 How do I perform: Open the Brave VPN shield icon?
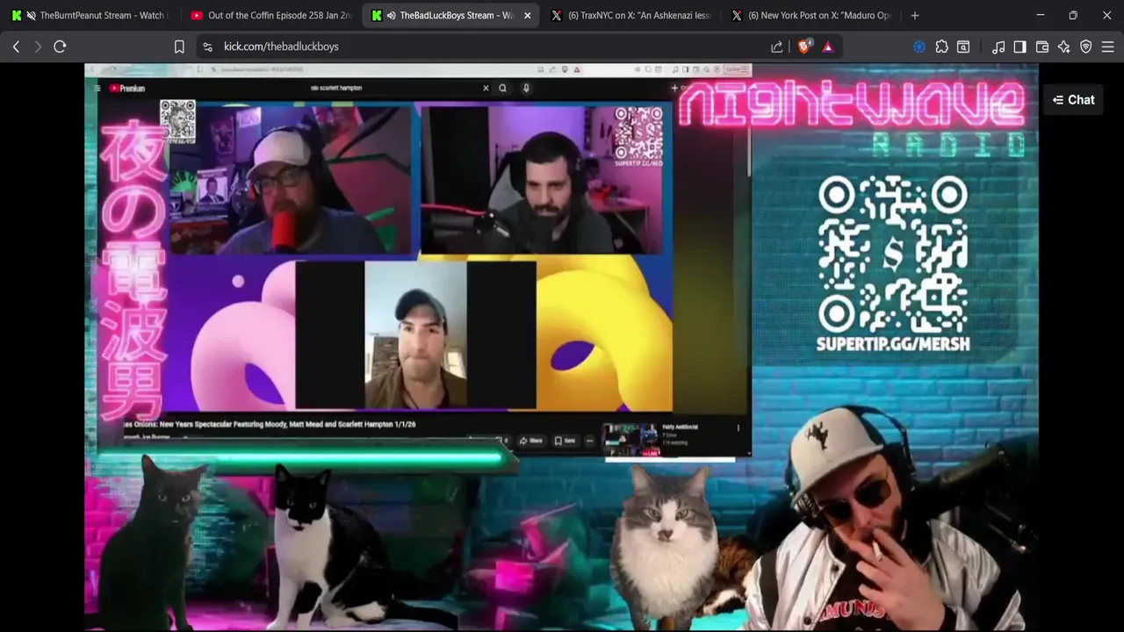point(1086,47)
